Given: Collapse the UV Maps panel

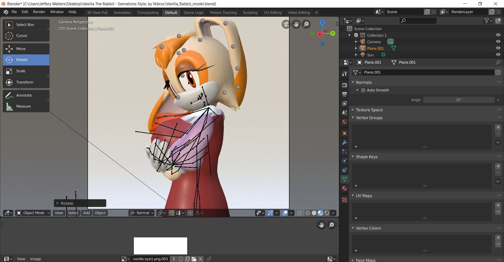Looking at the screenshot, I should point(353,196).
